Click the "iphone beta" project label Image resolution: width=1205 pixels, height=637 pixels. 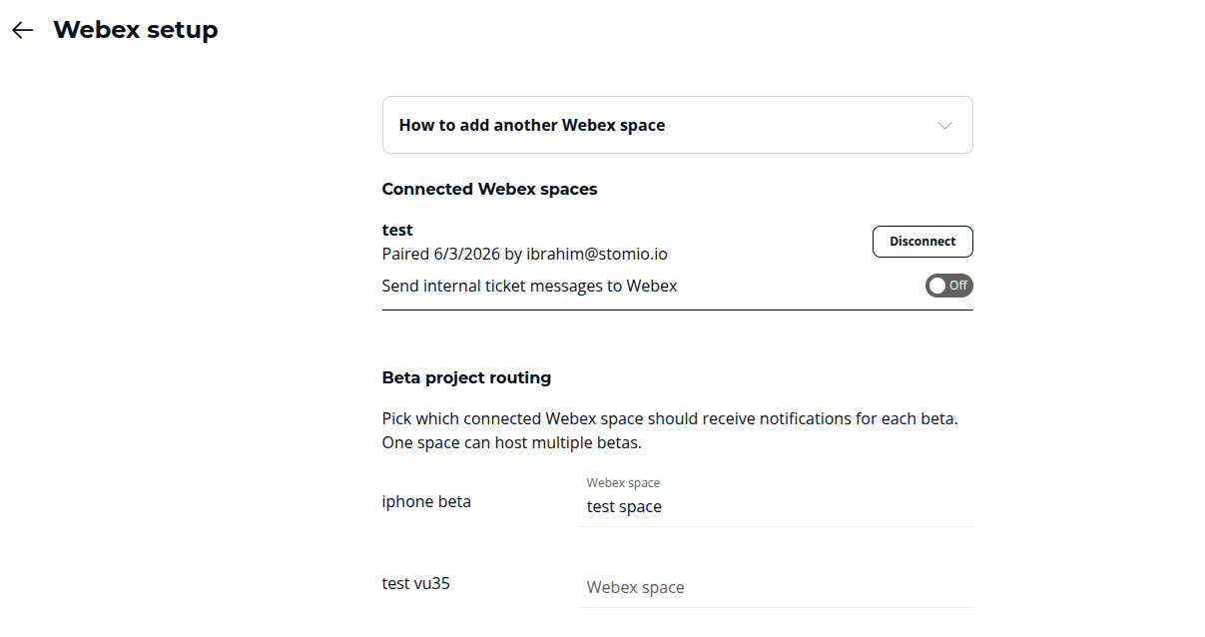[426, 501]
